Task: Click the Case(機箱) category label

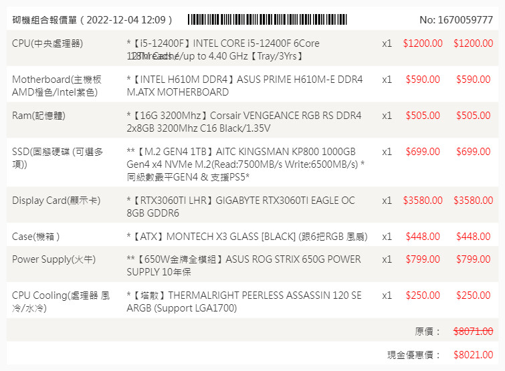Action: 36,237
